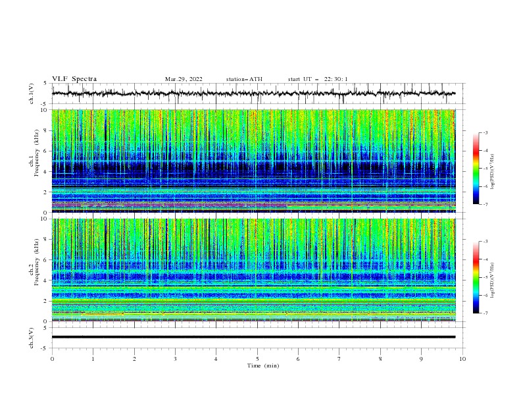Click the '-7' value on ch.2 color scale
Viewport: 521px width, 403px height.
click(485, 313)
